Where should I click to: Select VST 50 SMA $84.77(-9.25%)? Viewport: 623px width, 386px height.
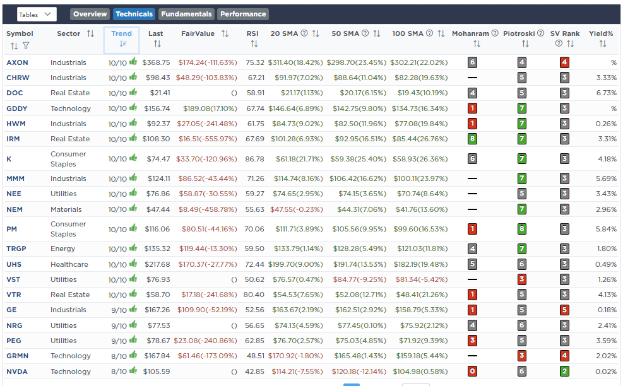[x=359, y=279]
